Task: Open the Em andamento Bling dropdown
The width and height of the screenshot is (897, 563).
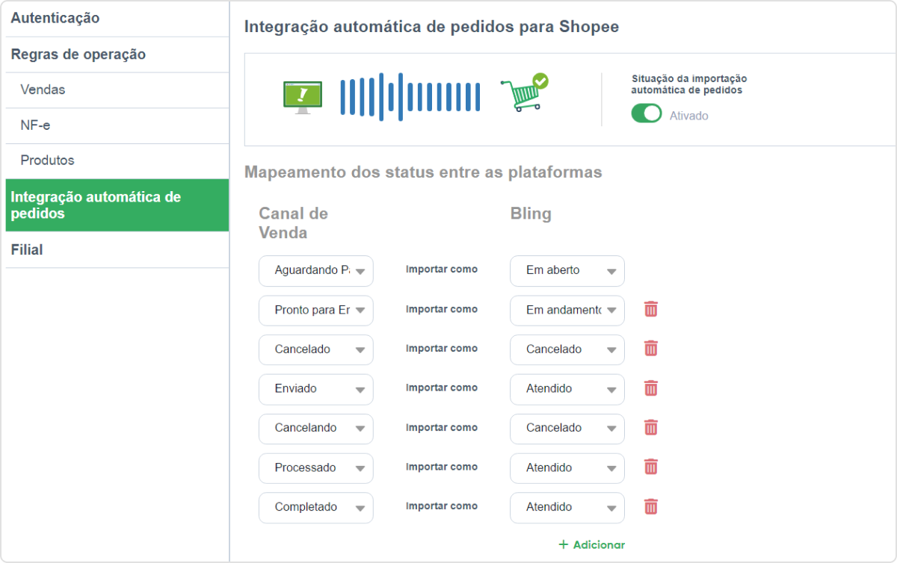Action: click(567, 310)
